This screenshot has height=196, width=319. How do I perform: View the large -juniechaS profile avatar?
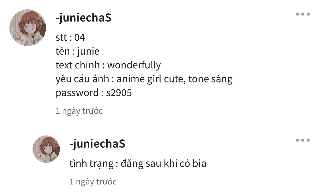[x=28, y=28]
